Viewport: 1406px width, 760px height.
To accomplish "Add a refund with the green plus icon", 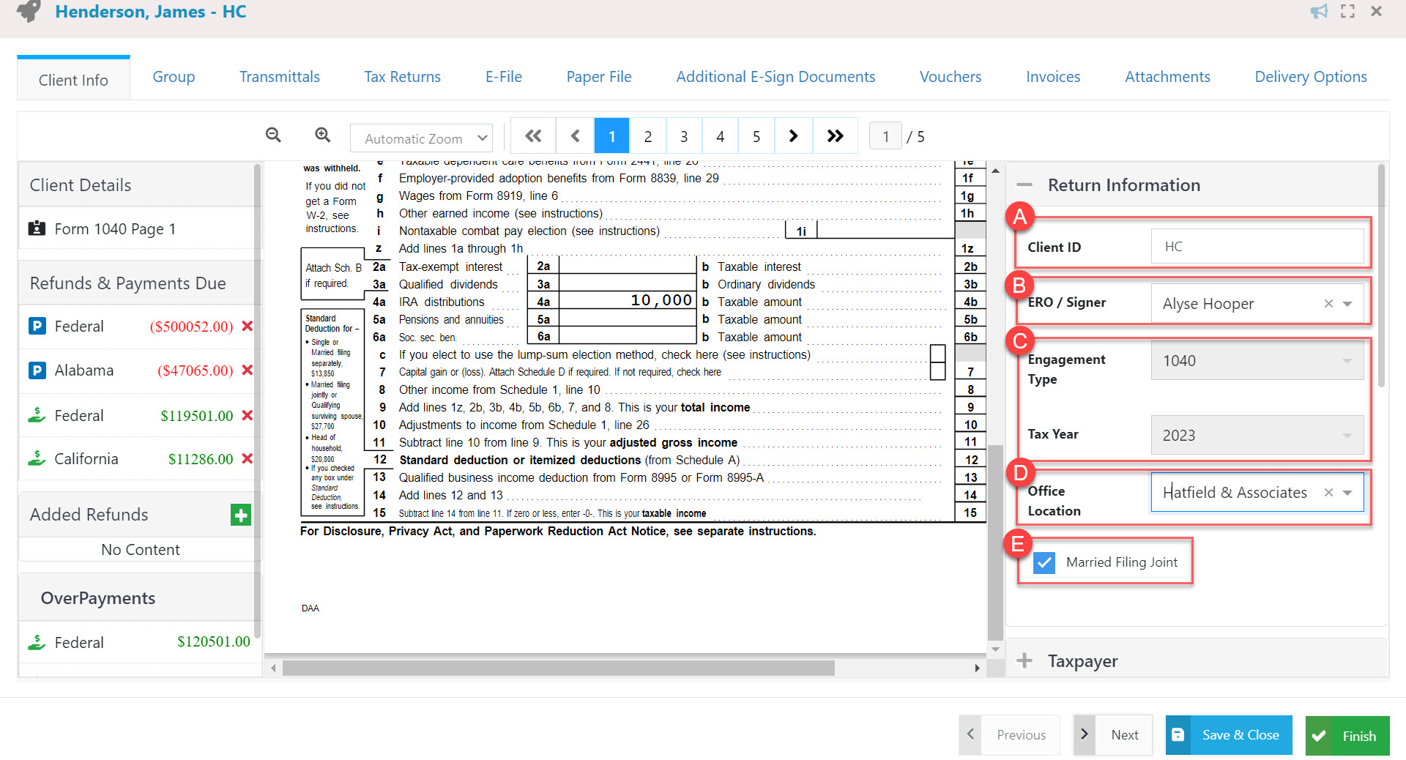I will [x=240, y=515].
